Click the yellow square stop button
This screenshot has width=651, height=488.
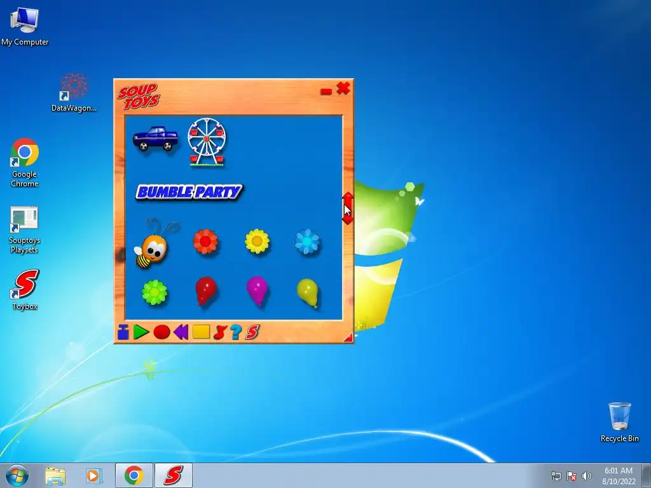click(202, 332)
